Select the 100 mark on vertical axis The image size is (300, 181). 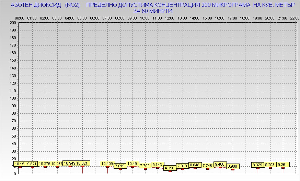click(13, 98)
